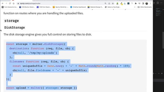Open the Sporty World Oy bookmark
The image size is (164, 92).
coord(61,7)
